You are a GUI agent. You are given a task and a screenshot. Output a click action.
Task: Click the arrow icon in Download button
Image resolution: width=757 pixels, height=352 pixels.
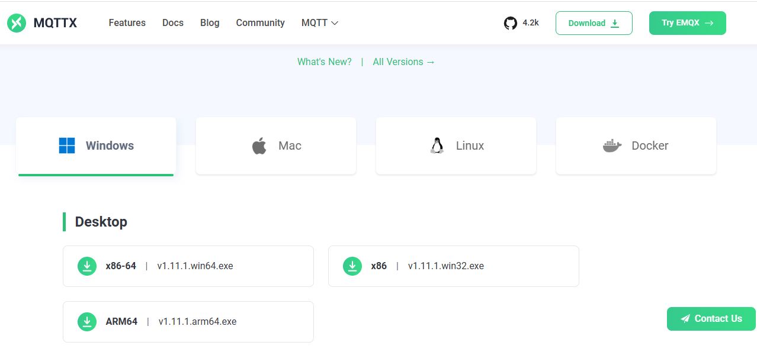coord(615,23)
